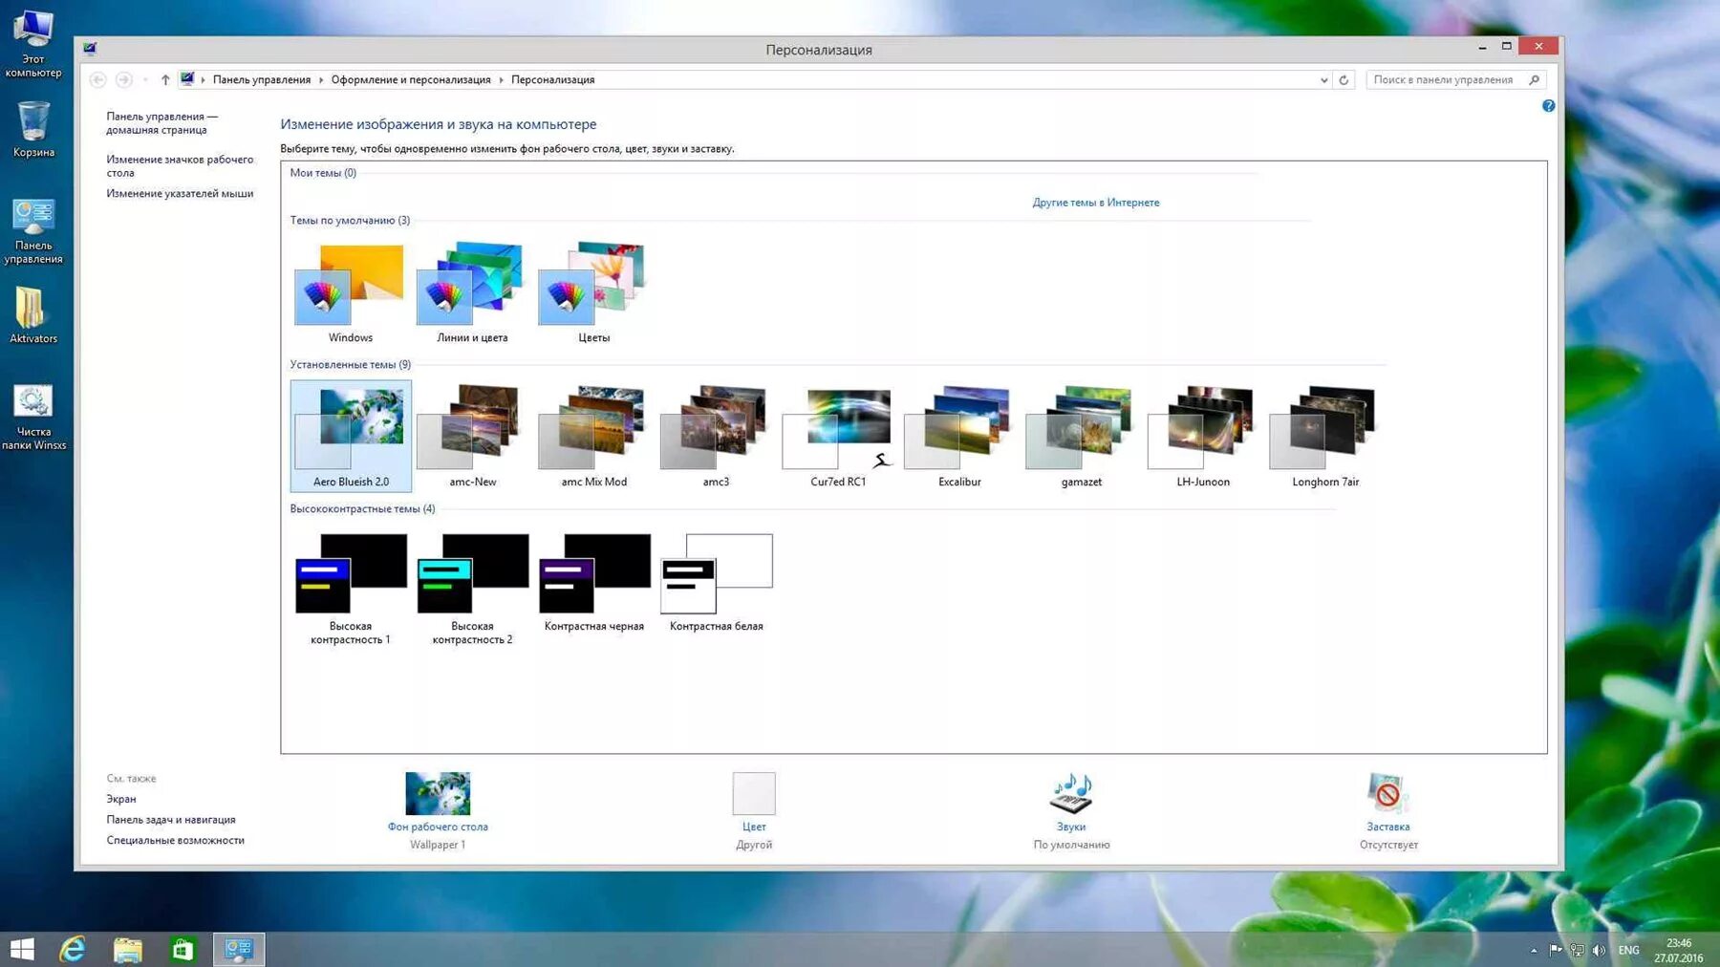Open Action Center flag icon
Viewport: 1720px width, 967px height.
1556,950
